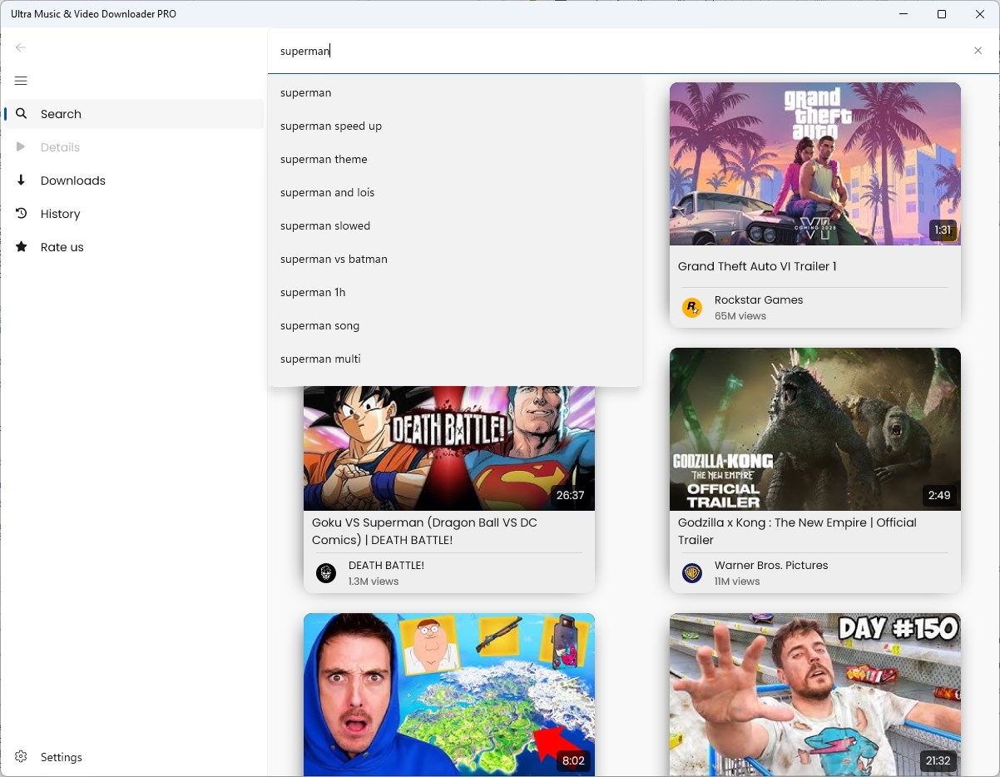The image size is (1000, 777).
Task: Click title "Goku VS Superman (Dragon Ball VS DC Comics)"
Action: pyautogui.click(x=424, y=531)
